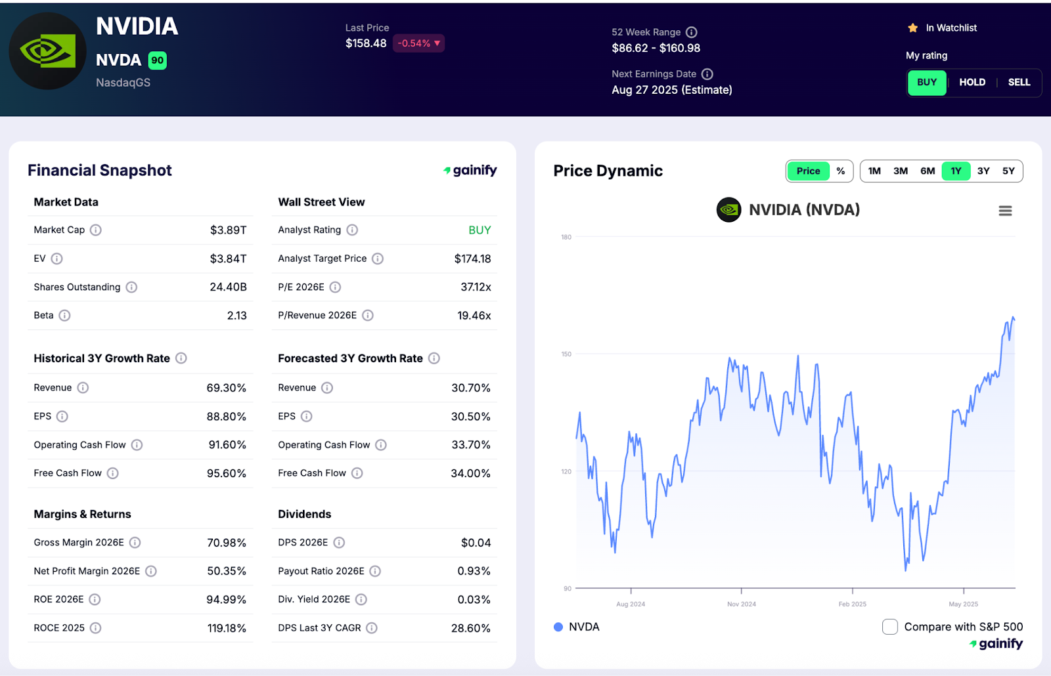The image size is (1051, 676).
Task: Click gainify logo in Financial Snapshot
Action: click(470, 171)
